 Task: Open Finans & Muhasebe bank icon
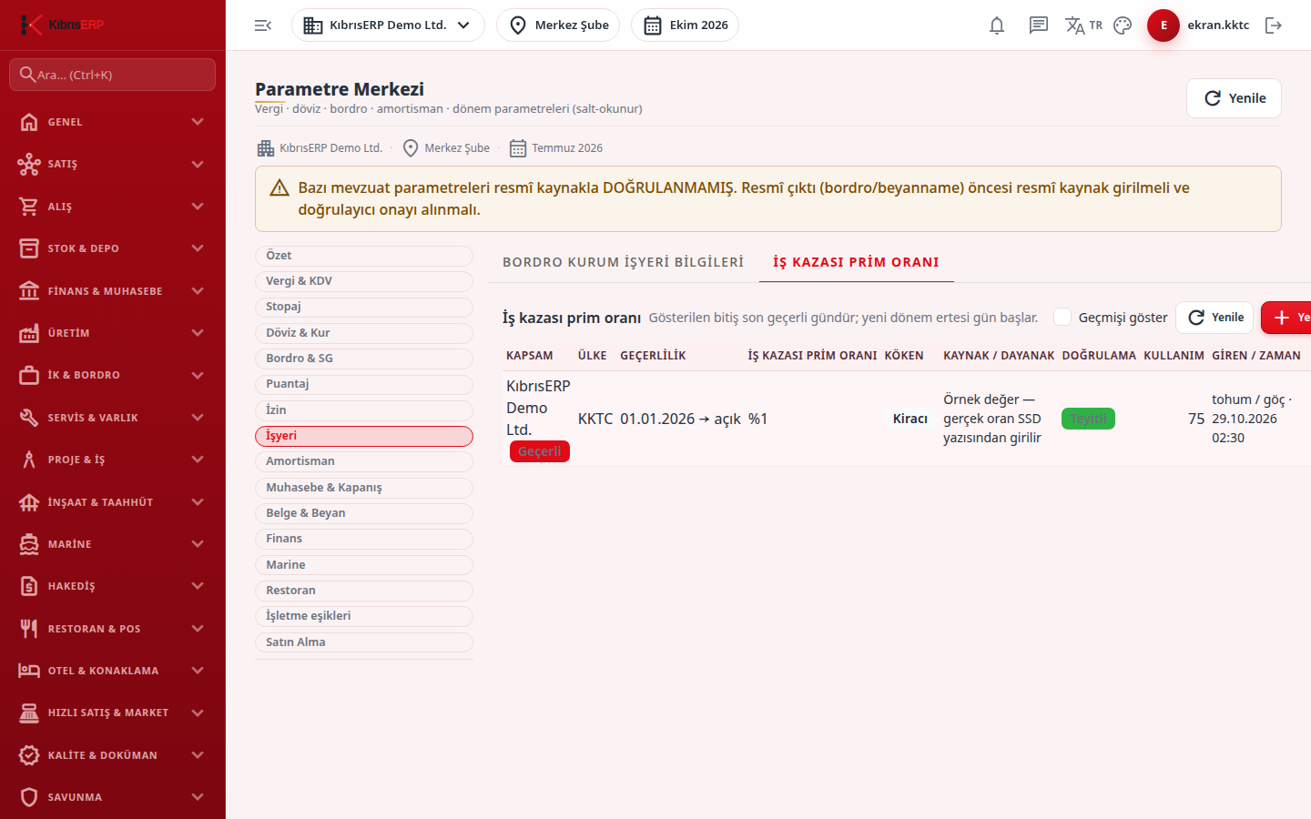(x=29, y=291)
